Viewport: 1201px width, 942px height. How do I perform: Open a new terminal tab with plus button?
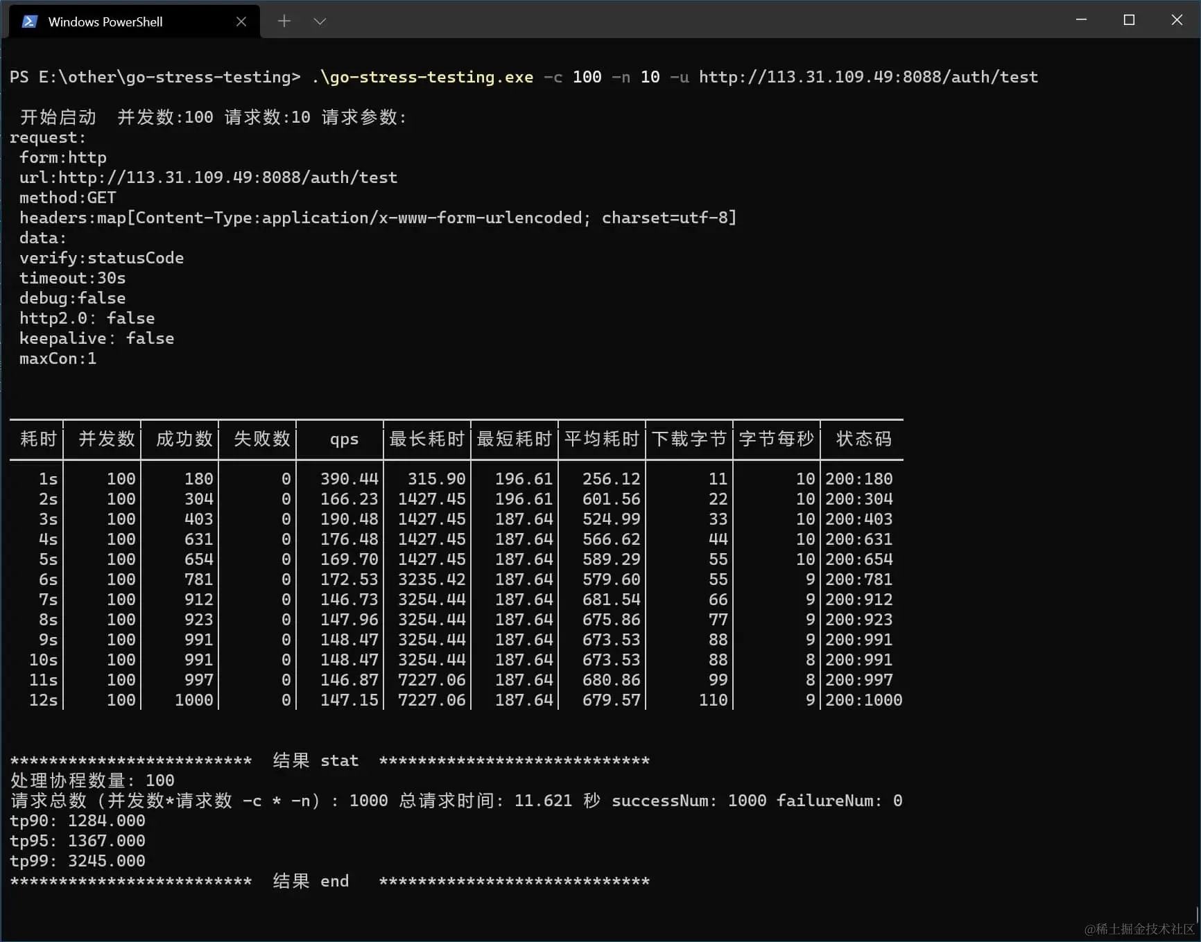point(284,21)
